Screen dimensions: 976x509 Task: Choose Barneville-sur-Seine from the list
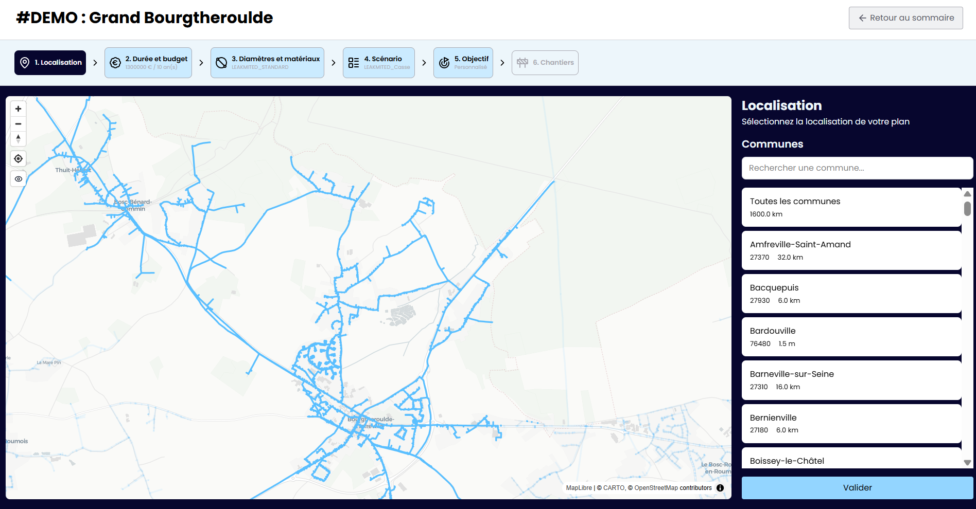851,380
